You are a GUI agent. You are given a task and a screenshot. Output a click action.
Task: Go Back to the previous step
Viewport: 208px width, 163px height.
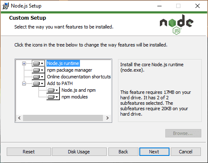(123, 152)
